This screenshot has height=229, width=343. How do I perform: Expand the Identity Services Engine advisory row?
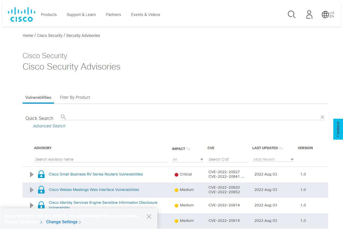tap(32, 205)
